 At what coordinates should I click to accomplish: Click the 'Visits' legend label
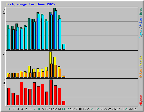point(141,61)
